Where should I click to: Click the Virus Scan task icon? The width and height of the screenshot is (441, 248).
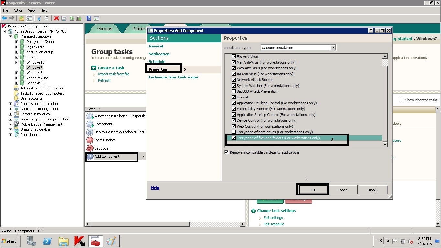[x=90, y=148]
